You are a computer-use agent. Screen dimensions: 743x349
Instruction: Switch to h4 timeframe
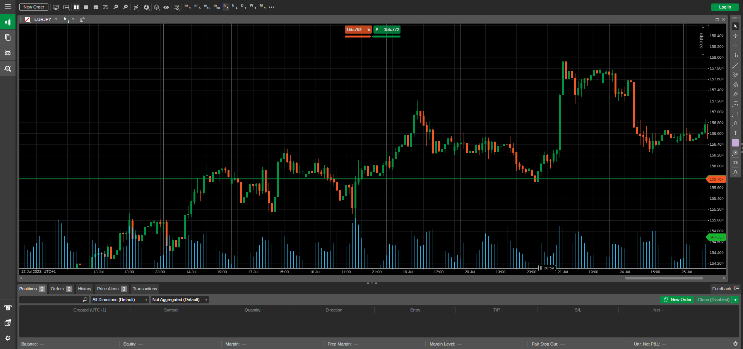pyautogui.click(x=235, y=7)
